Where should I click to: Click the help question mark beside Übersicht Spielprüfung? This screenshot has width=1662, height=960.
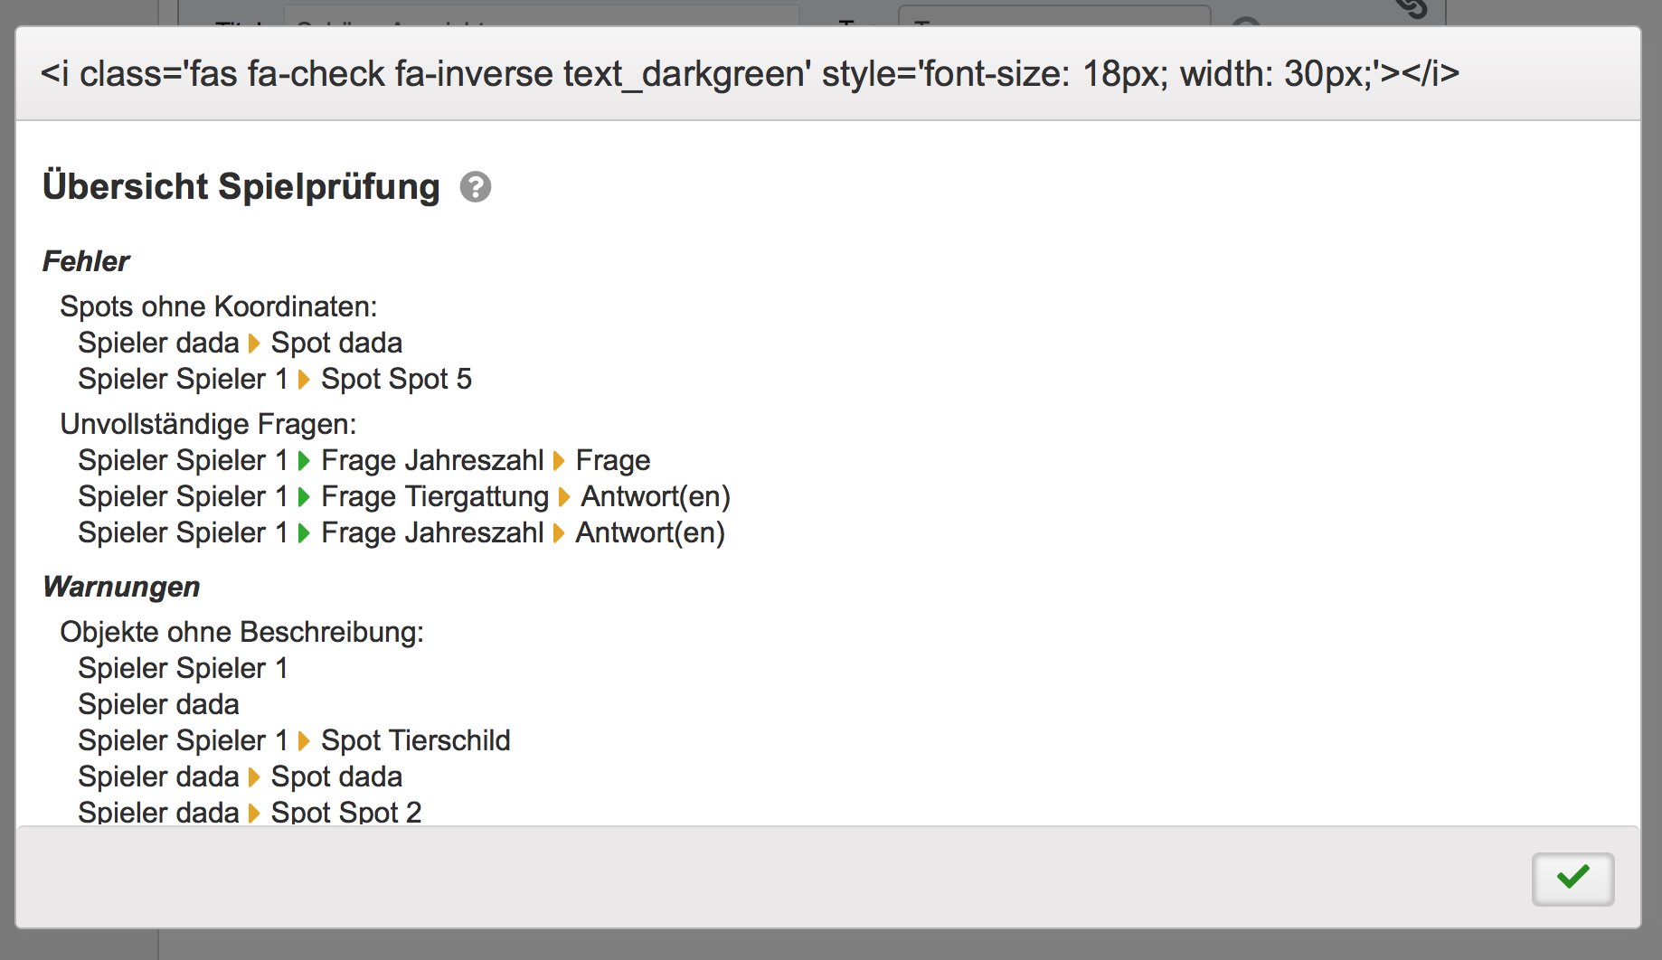pos(476,187)
